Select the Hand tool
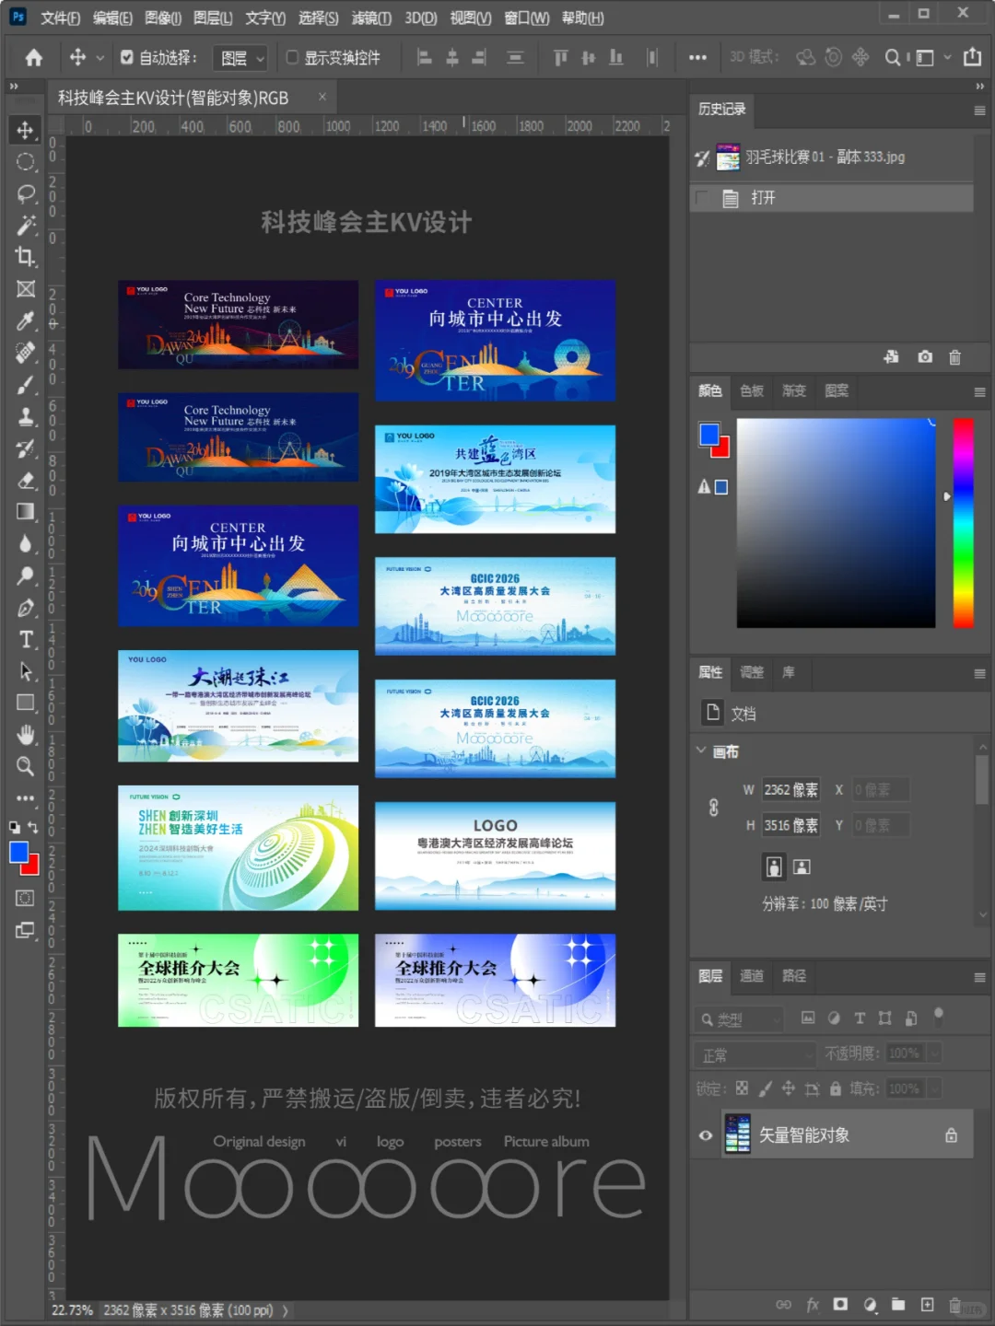 (x=26, y=735)
